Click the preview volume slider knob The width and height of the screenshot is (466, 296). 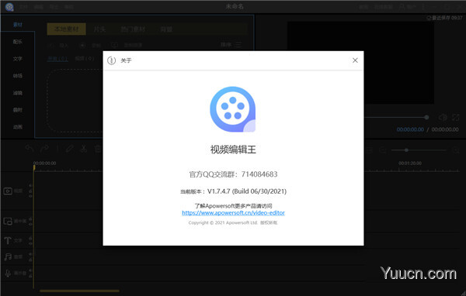426,118
